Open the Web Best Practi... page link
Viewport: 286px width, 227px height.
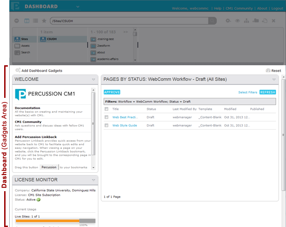click(x=125, y=117)
